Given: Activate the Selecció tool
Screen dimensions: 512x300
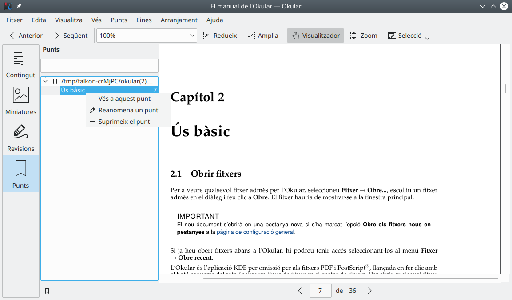Looking at the screenshot, I should click(404, 36).
